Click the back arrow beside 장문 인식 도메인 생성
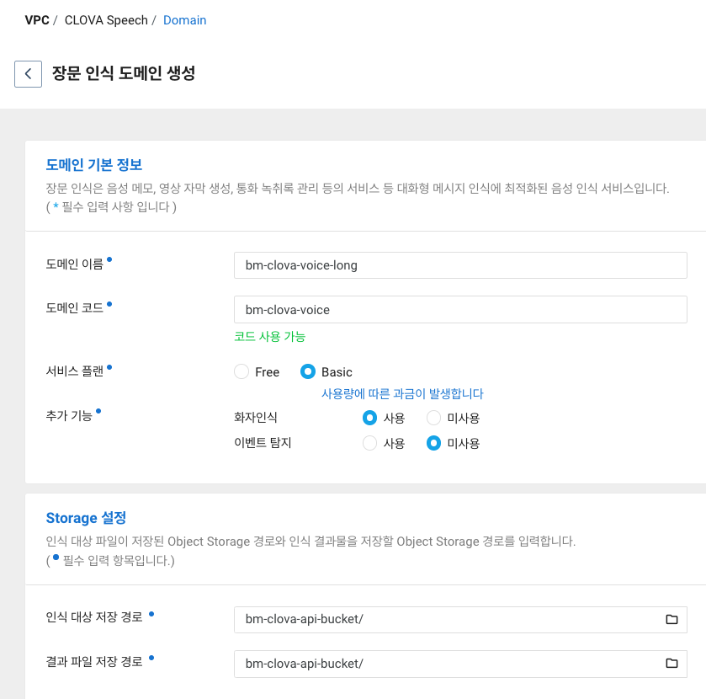The image size is (706, 699). click(x=28, y=73)
